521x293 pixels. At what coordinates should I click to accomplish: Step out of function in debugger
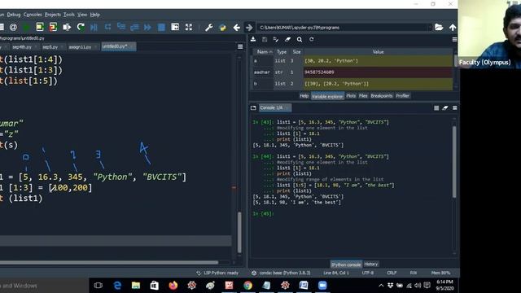[x=134, y=27]
